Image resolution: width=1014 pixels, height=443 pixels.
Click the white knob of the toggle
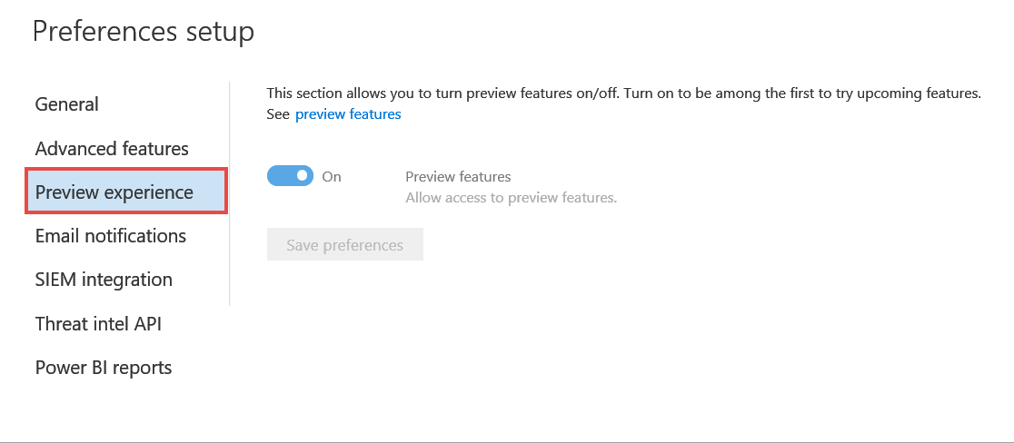[303, 176]
